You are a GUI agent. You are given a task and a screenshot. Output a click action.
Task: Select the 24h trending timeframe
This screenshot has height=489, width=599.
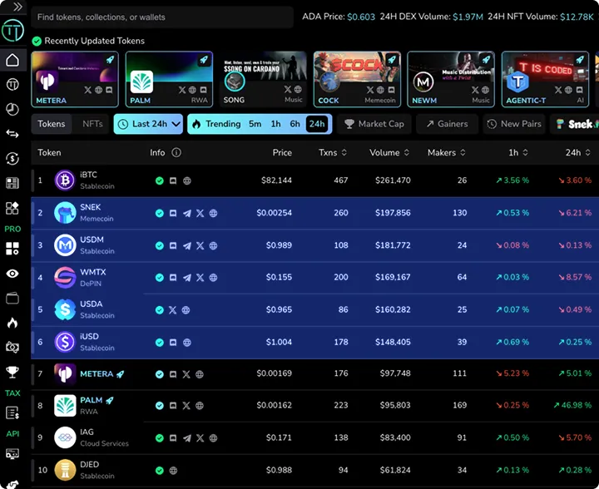coord(316,124)
